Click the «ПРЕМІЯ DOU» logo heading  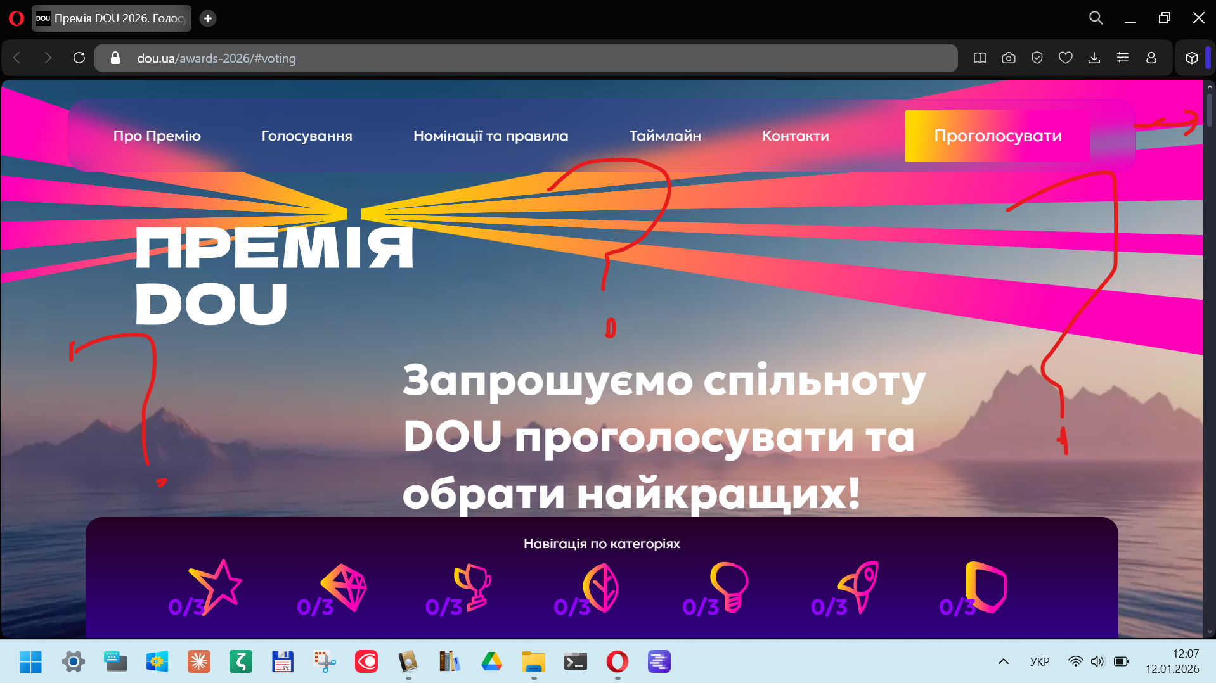pyautogui.click(x=274, y=276)
